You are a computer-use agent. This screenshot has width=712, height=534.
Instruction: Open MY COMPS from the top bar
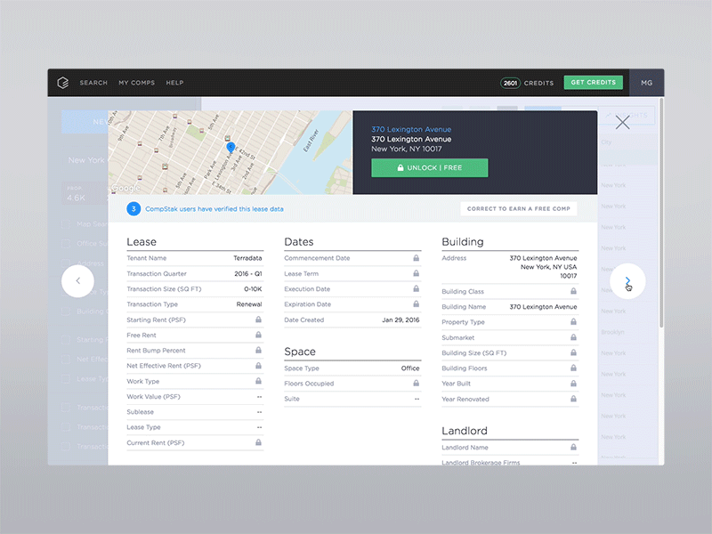click(136, 82)
